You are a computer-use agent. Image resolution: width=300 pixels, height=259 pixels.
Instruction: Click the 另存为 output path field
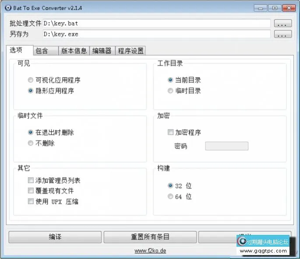tap(157, 34)
